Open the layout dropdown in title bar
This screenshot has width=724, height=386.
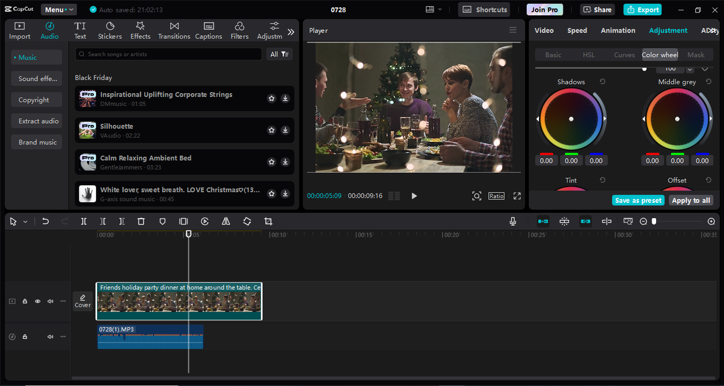click(x=434, y=10)
